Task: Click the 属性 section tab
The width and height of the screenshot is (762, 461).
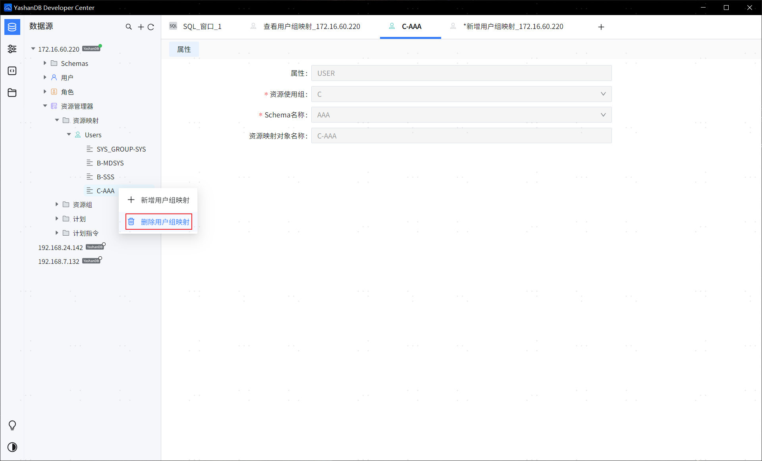Action: [x=184, y=49]
